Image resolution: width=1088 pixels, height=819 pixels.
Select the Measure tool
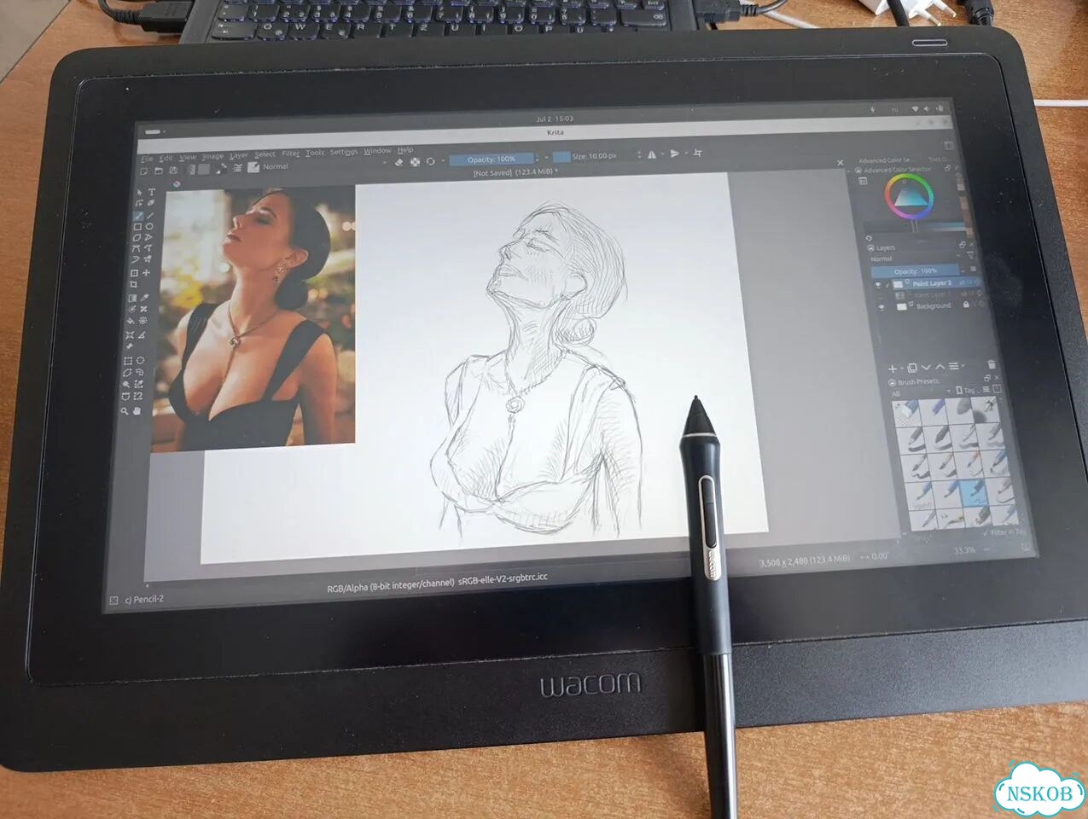[x=142, y=335]
